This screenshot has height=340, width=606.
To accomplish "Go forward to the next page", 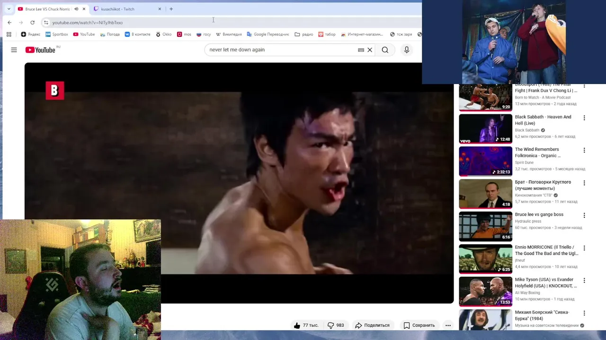I will (x=21, y=23).
